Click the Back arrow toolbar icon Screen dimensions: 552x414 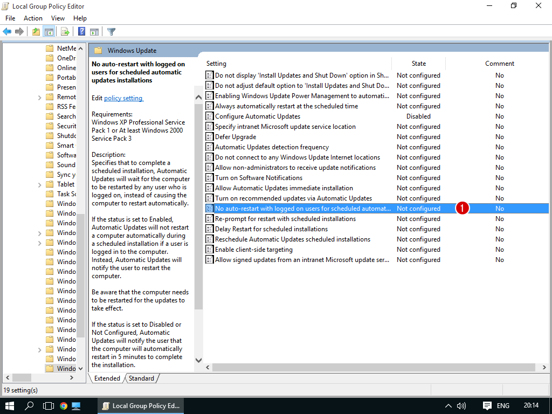coord(7,32)
